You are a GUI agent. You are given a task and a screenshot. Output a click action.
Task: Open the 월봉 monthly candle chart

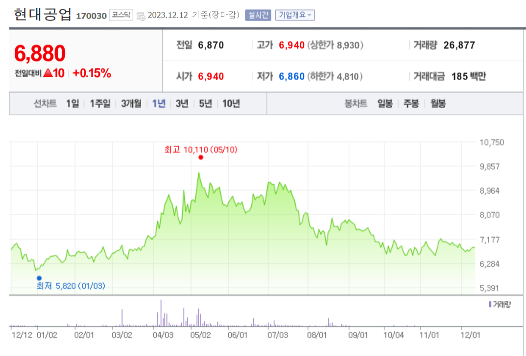438,104
